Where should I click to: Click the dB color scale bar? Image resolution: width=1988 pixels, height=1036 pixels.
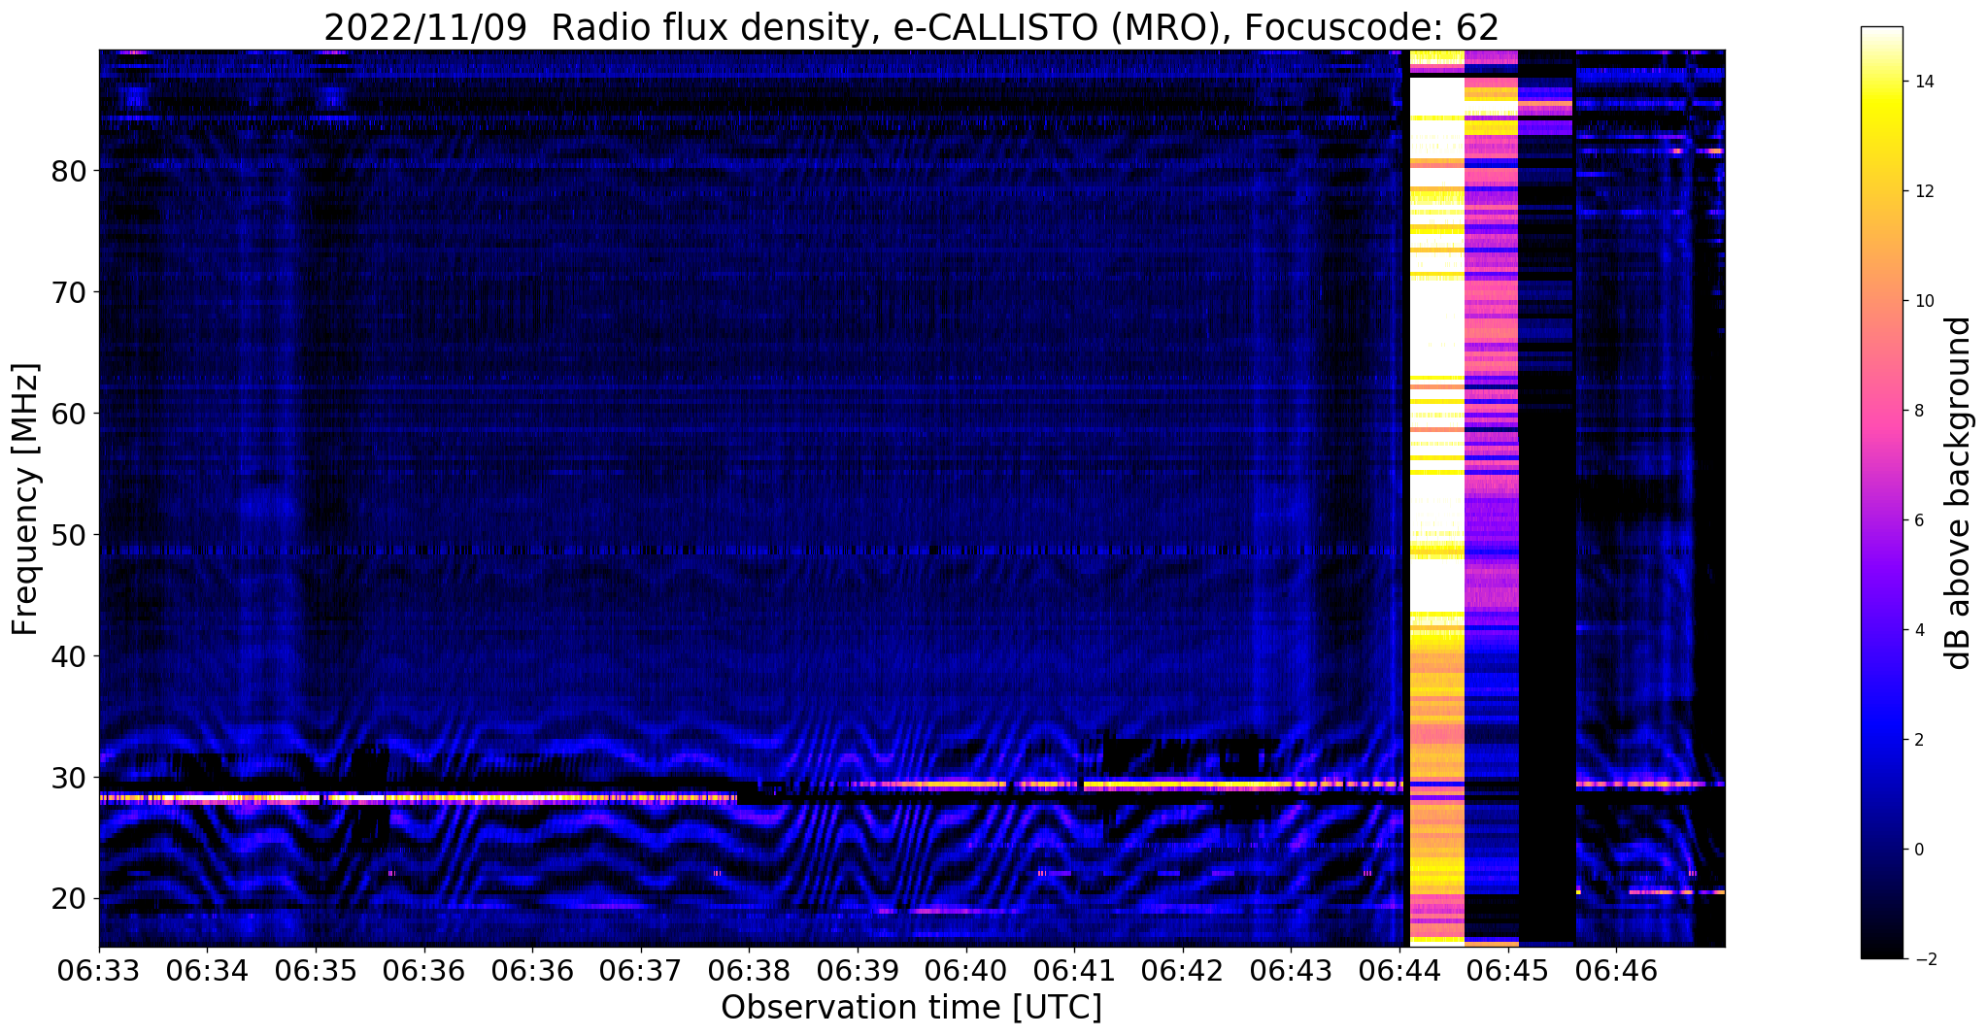coord(1881,493)
